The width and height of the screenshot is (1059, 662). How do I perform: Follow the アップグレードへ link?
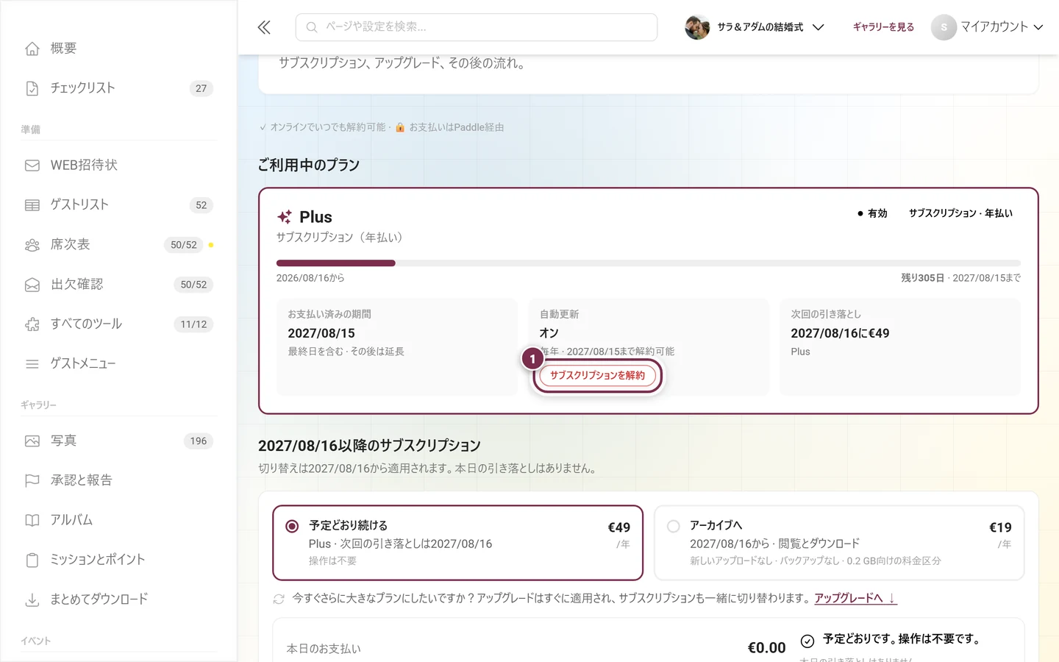(x=855, y=599)
